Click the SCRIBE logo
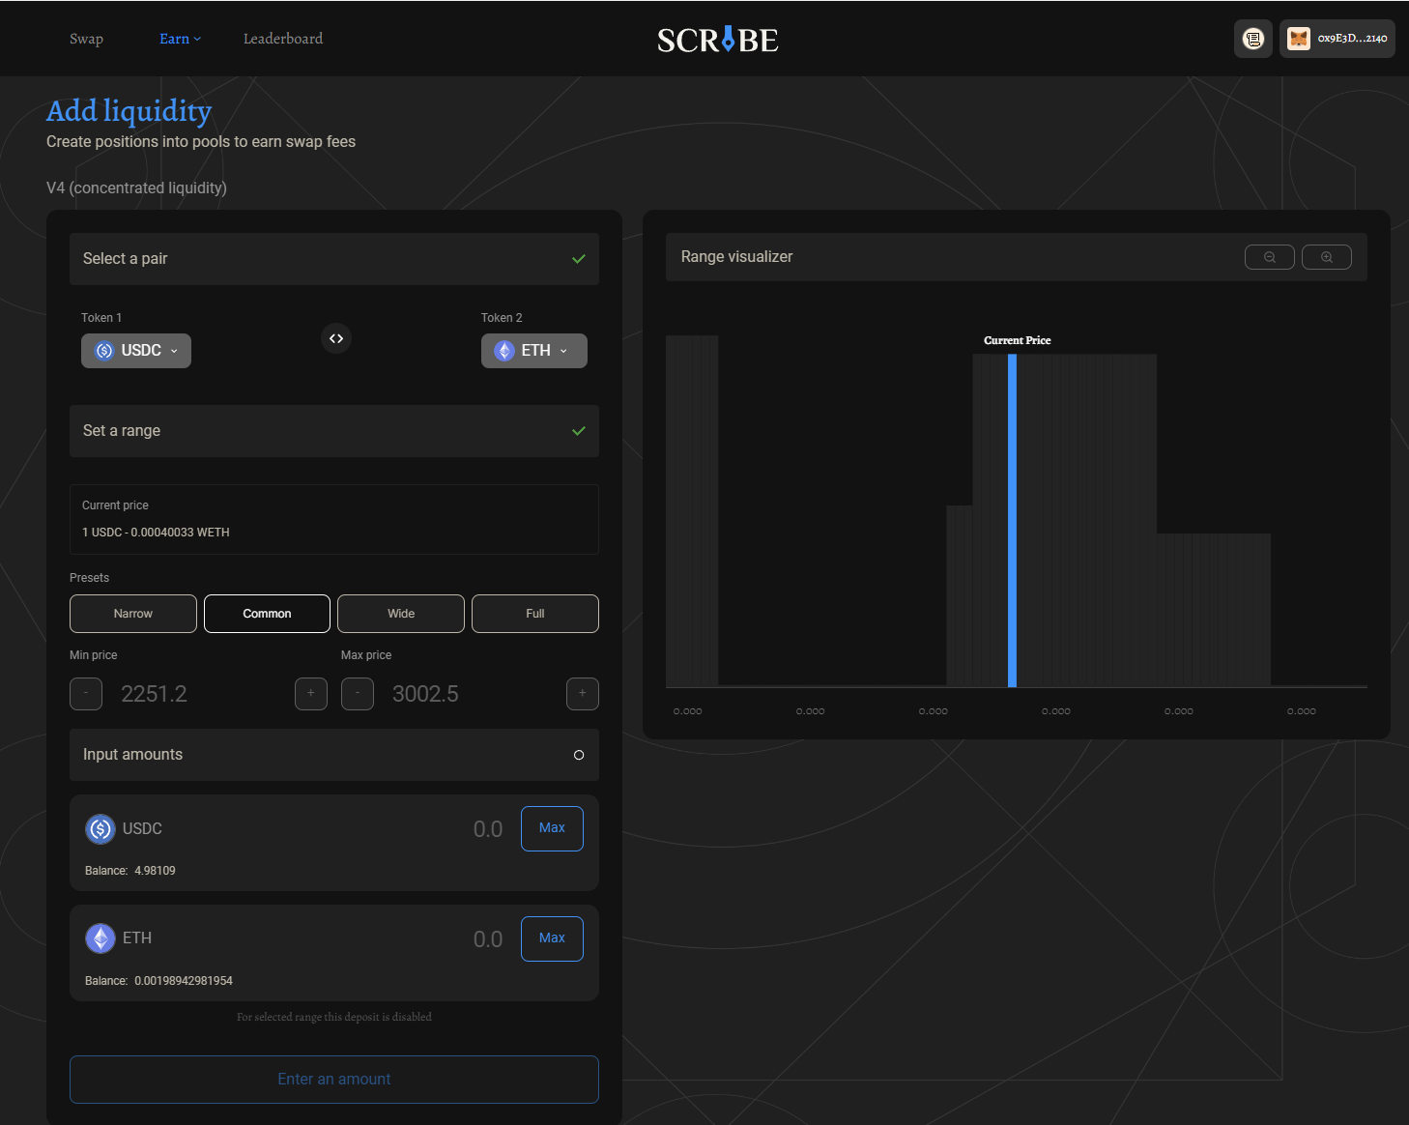1409x1125 pixels. point(717,40)
